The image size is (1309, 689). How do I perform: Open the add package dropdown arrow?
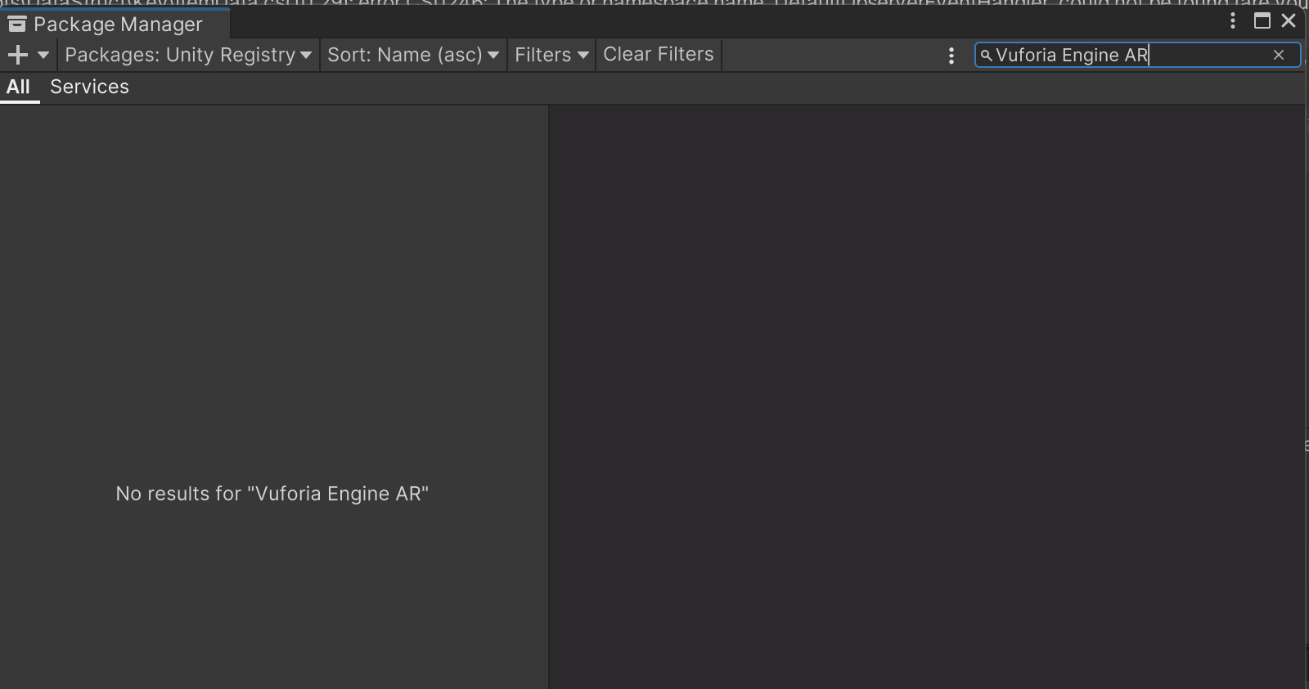pyautogui.click(x=43, y=55)
